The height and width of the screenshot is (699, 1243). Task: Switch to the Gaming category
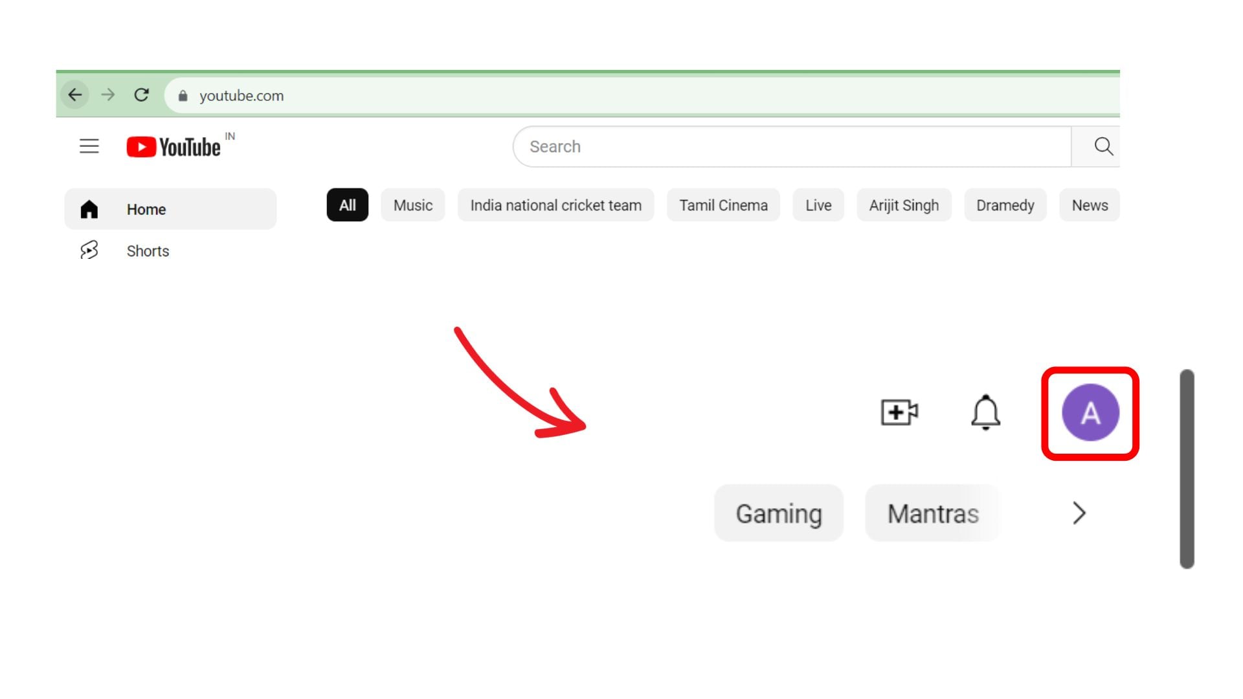(778, 513)
